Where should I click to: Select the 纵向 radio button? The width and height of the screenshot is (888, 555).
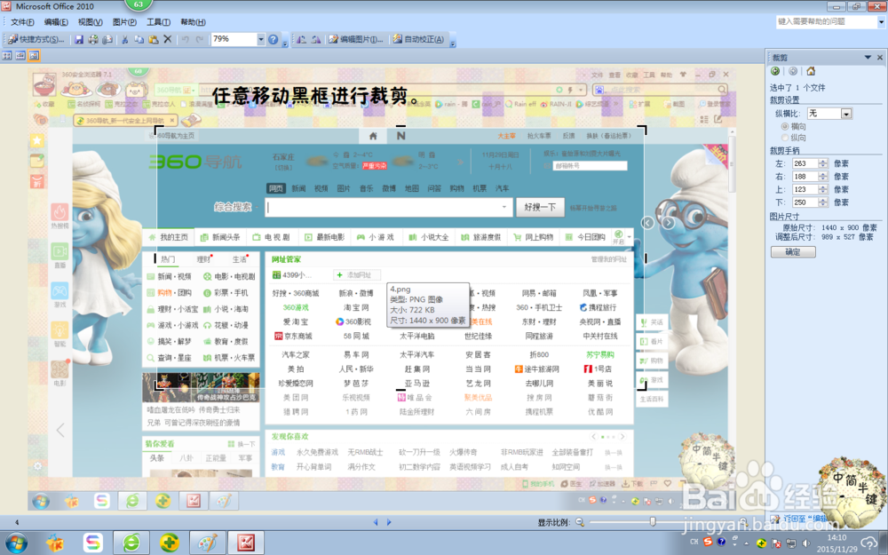coord(785,138)
